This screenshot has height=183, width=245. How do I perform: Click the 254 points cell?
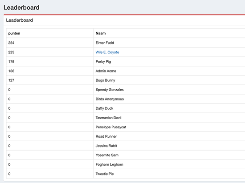[x=50, y=43]
